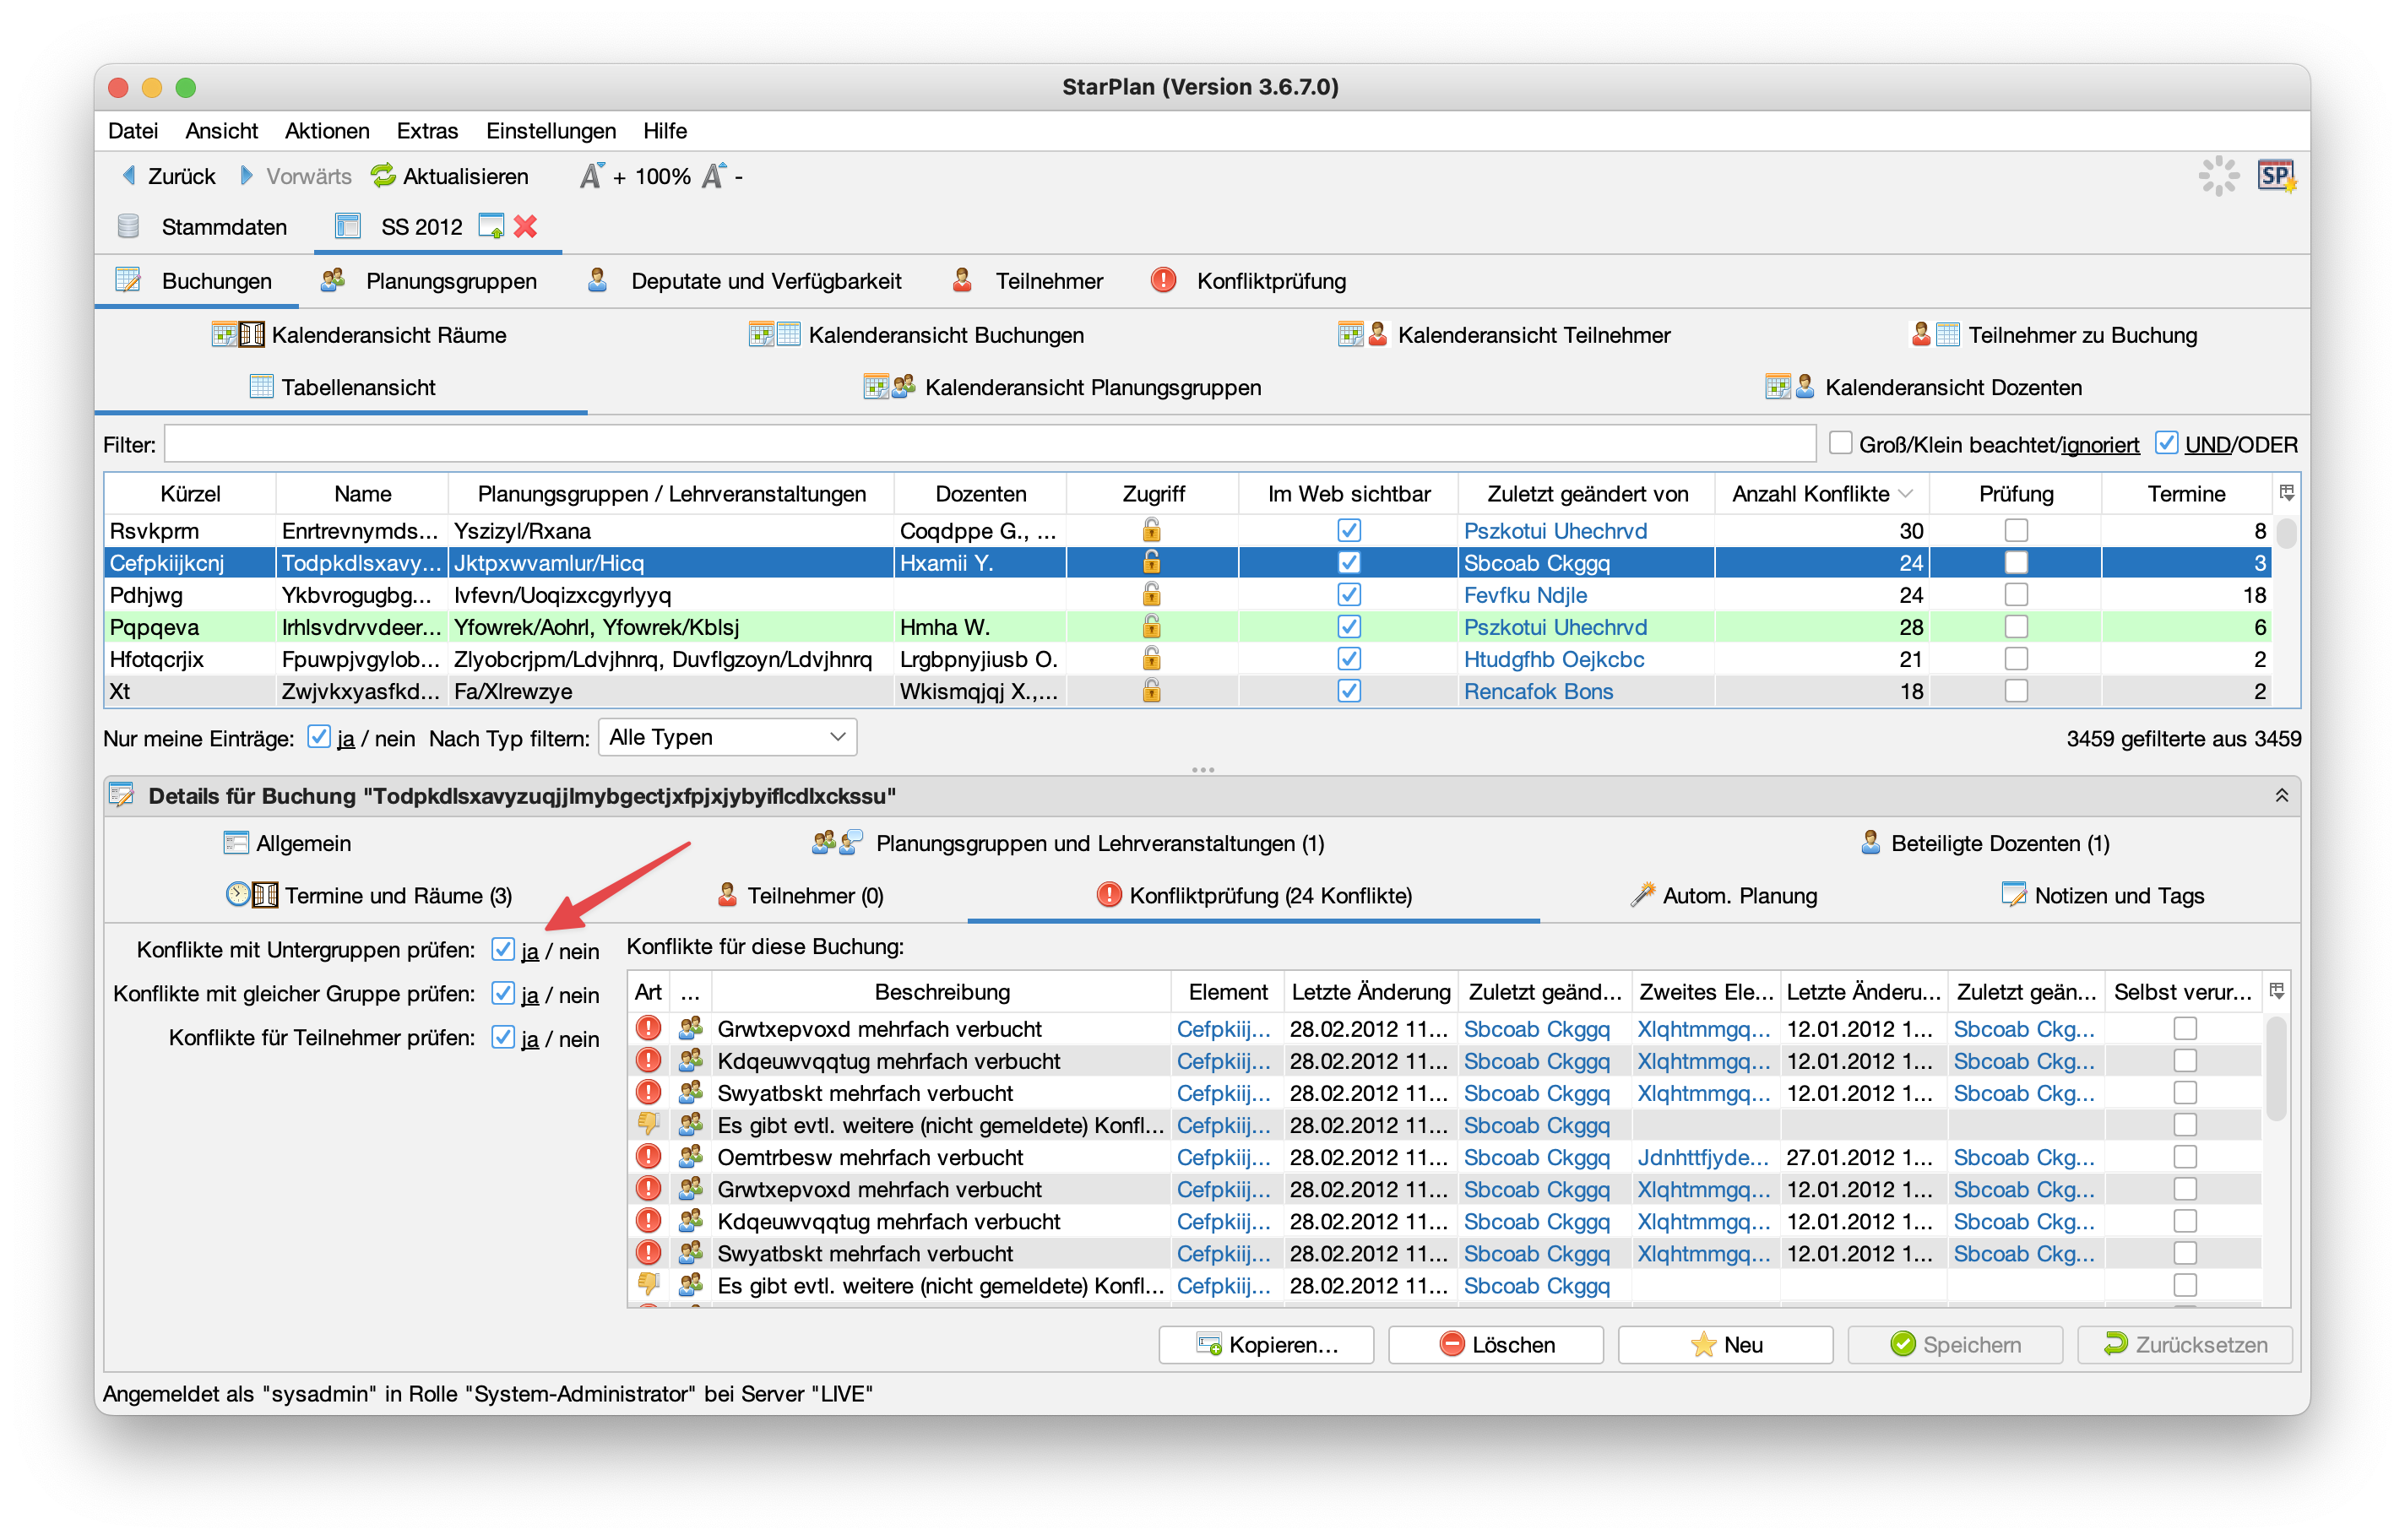
Task: Click the StarPlan SP logo icon
Action: click(x=2276, y=176)
